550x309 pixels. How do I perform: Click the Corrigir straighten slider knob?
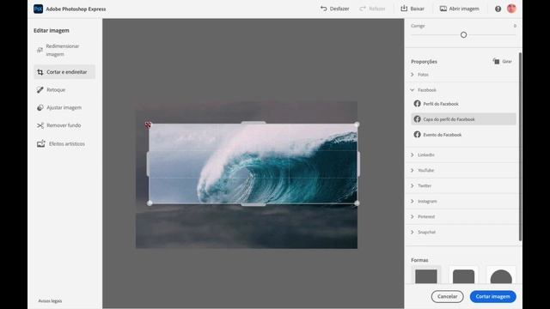[463, 34]
